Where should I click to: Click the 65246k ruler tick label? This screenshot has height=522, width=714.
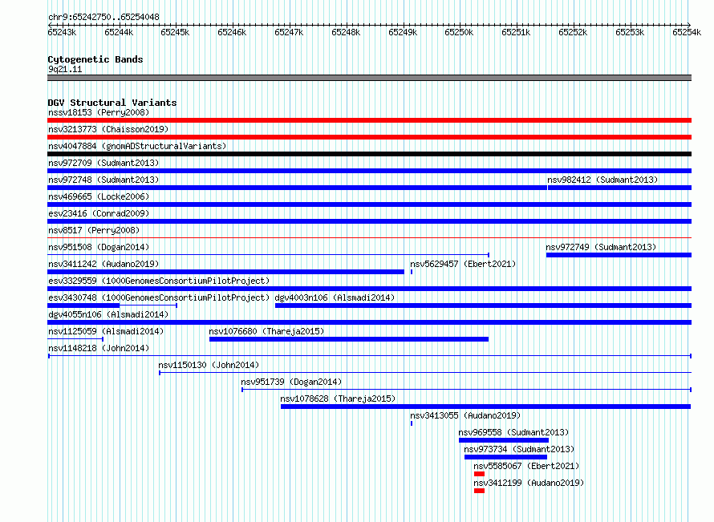tap(232, 32)
